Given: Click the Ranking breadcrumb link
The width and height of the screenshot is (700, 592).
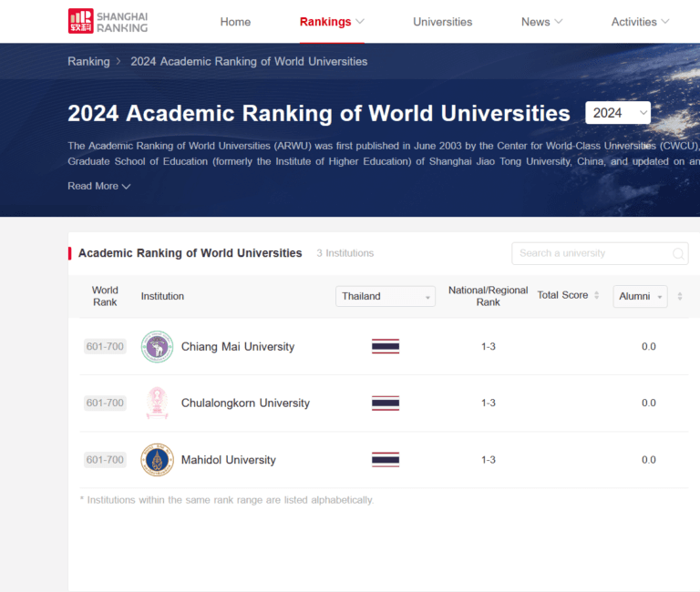Looking at the screenshot, I should (x=87, y=61).
